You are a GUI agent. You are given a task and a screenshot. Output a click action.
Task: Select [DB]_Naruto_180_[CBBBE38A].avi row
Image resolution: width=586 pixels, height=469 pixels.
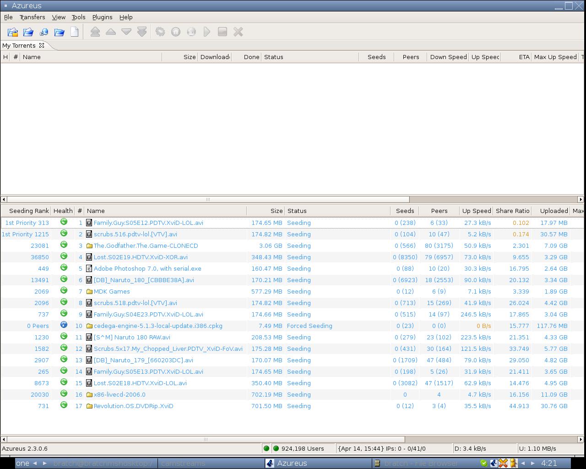point(292,280)
